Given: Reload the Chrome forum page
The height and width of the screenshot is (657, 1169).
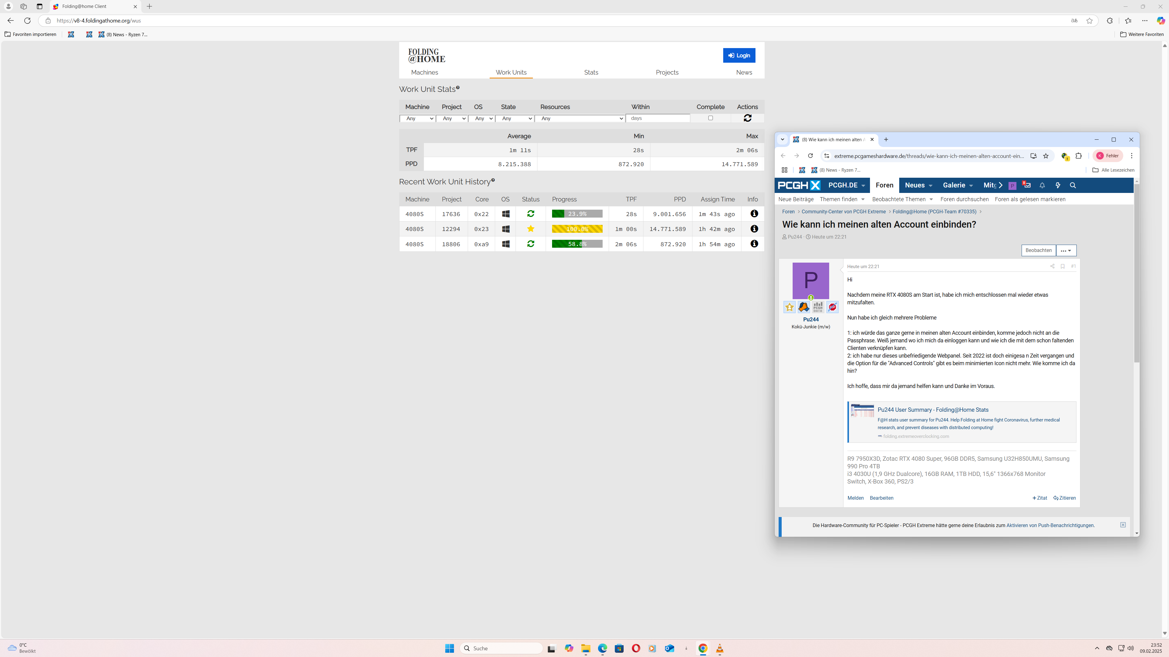Looking at the screenshot, I should click(811, 156).
